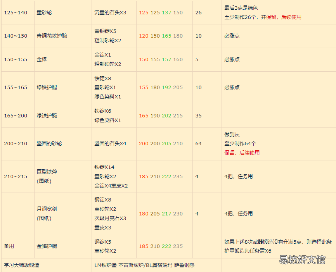Click the item 绿铁护腿
336x272 pixels.
[47, 87]
